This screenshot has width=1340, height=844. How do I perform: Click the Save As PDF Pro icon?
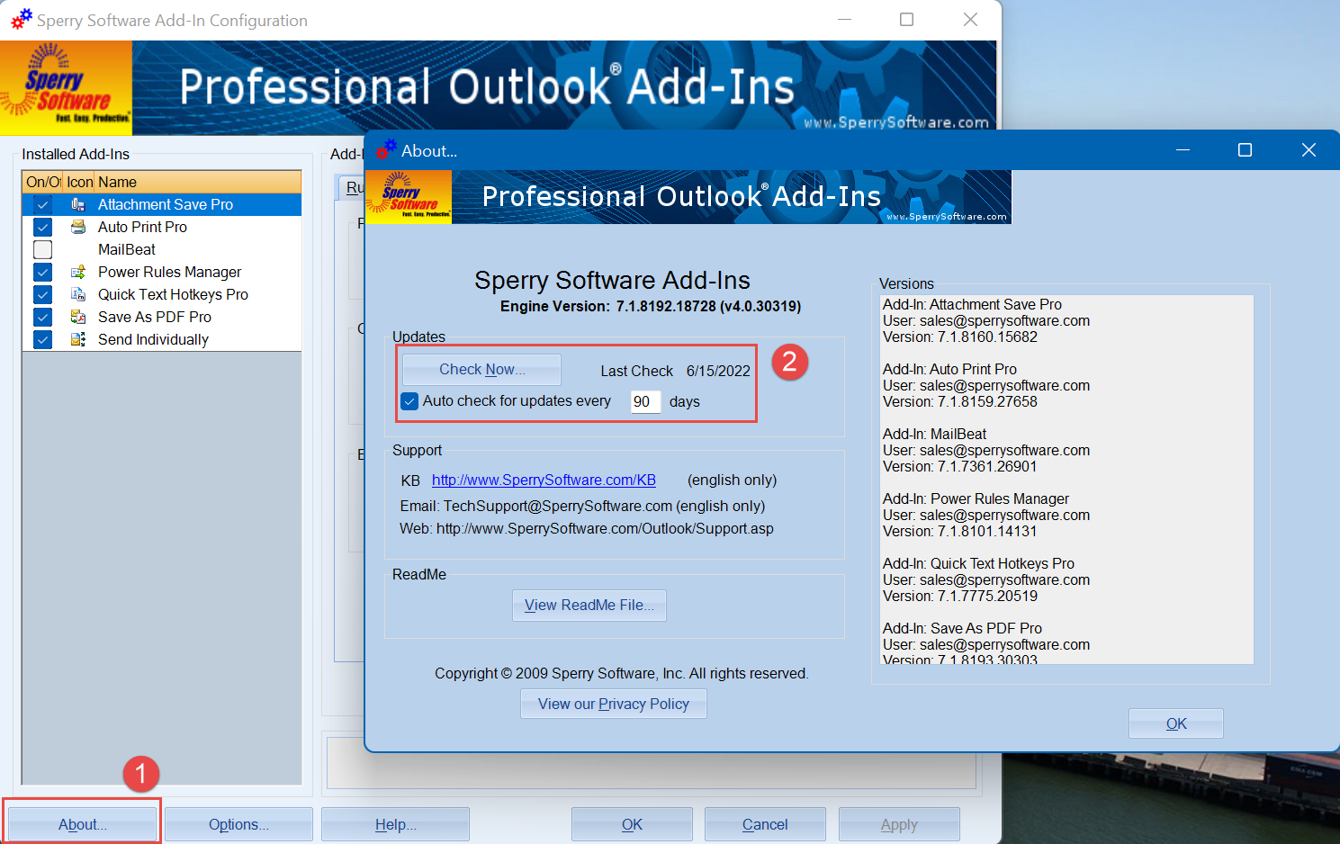[x=78, y=317]
